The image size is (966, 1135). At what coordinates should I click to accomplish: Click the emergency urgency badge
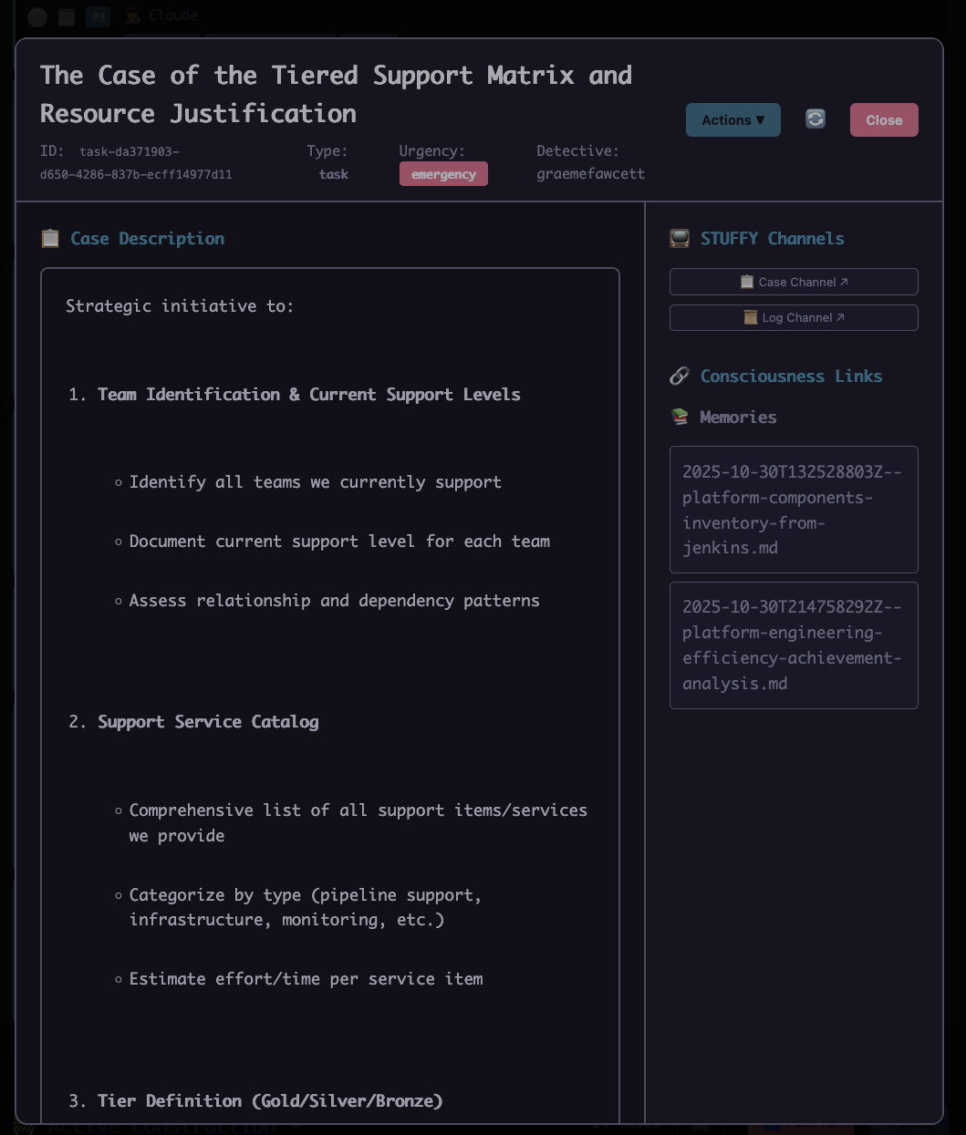click(x=443, y=174)
